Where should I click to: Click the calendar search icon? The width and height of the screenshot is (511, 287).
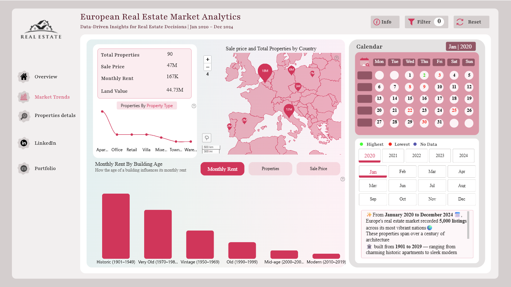[x=364, y=62]
